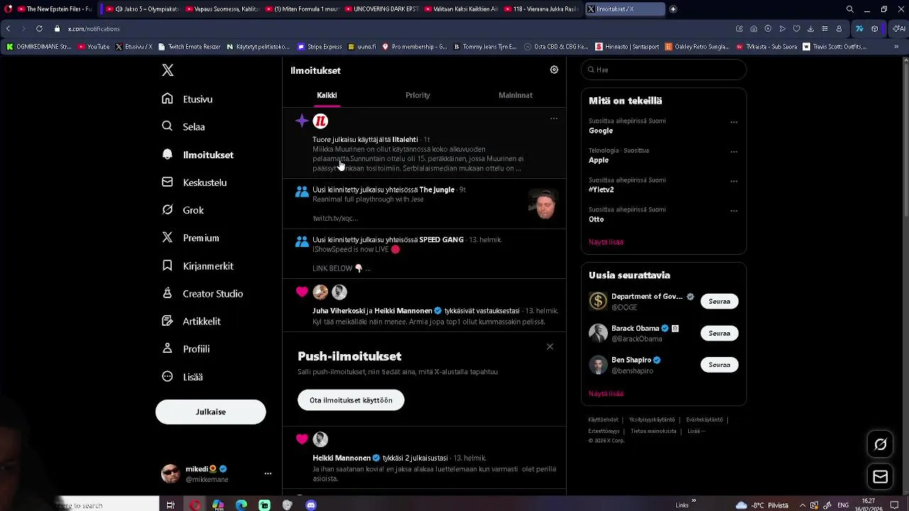The width and height of the screenshot is (909, 511).
Task: Open the twitch.tv/xqc link
Action: point(335,218)
